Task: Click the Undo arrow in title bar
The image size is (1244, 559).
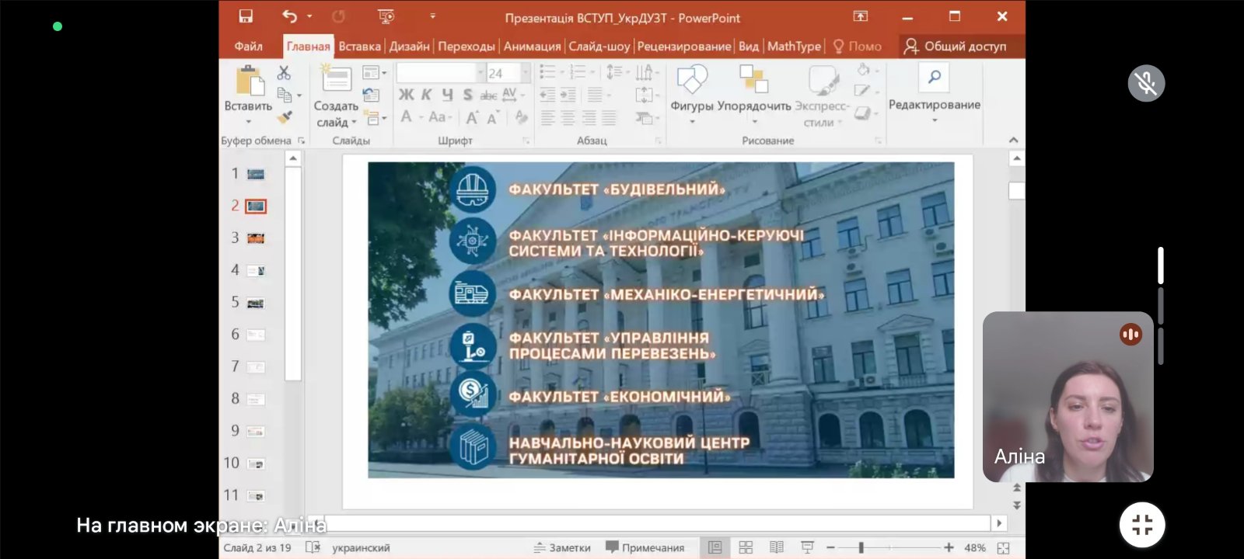Action: 290,16
